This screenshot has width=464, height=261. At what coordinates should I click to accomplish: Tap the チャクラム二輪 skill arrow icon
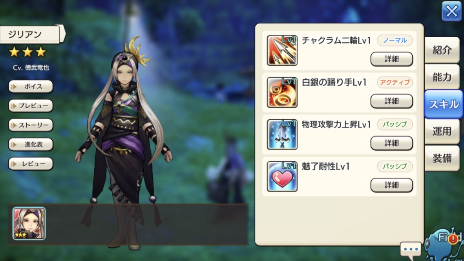tap(282, 51)
